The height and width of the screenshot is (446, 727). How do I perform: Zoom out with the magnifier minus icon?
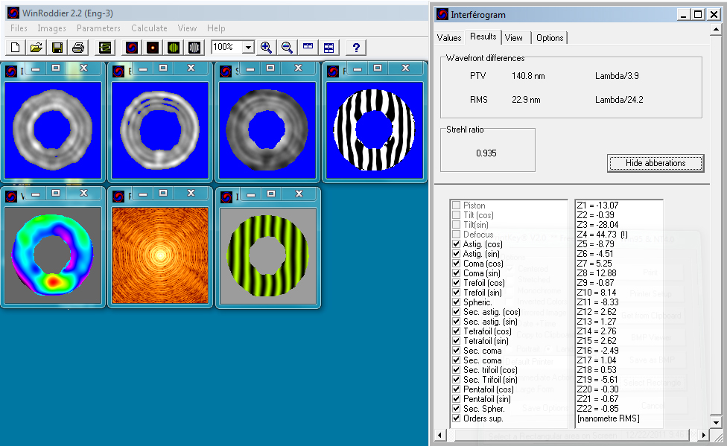point(287,48)
